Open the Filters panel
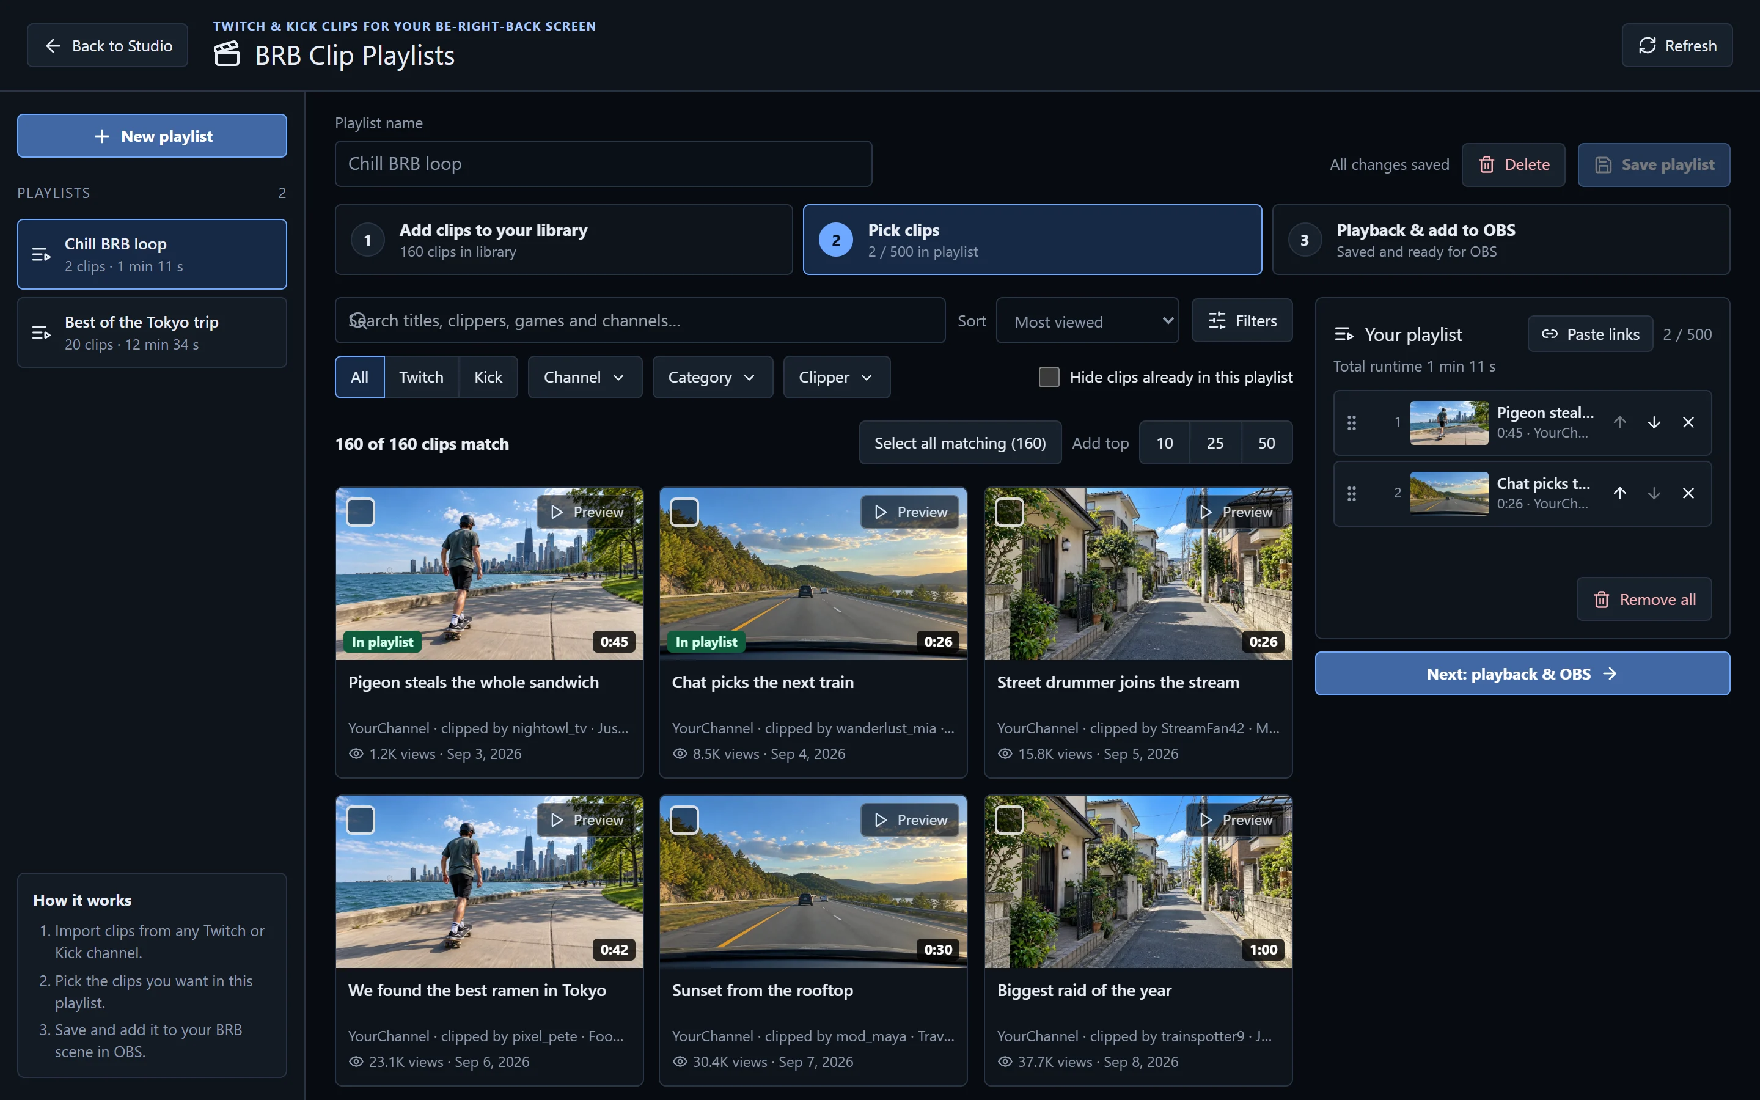 (x=1241, y=321)
